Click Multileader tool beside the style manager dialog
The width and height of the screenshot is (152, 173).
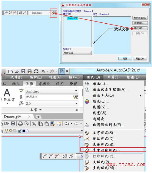(6, 13)
